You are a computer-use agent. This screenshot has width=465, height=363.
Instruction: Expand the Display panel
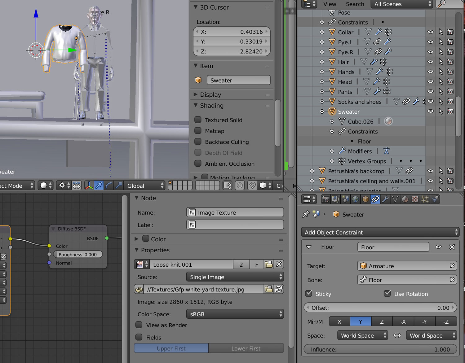click(x=210, y=95)
